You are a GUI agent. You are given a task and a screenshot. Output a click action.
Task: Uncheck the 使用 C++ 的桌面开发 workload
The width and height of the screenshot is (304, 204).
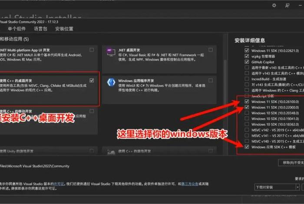(x=92, y=80)
